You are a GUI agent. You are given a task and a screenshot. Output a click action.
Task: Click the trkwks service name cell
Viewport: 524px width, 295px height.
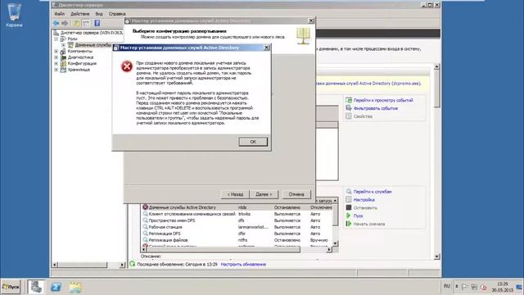coord(244,214)
